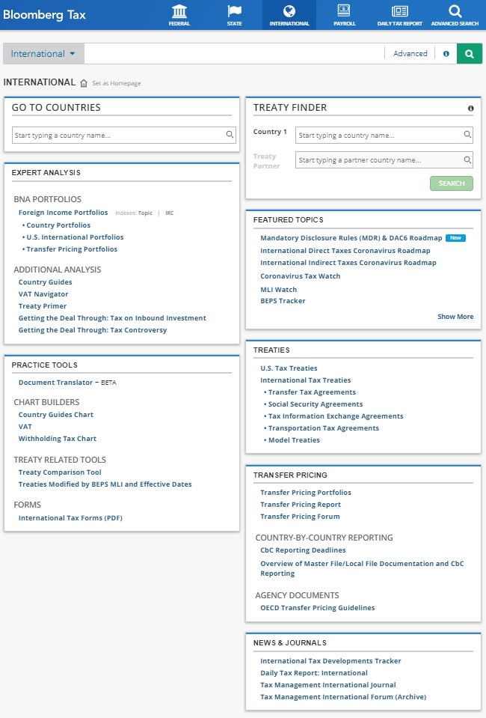Open OECD Transfer Pricing Guidelines
Screen dimensions: 486x718
point(317,608)
